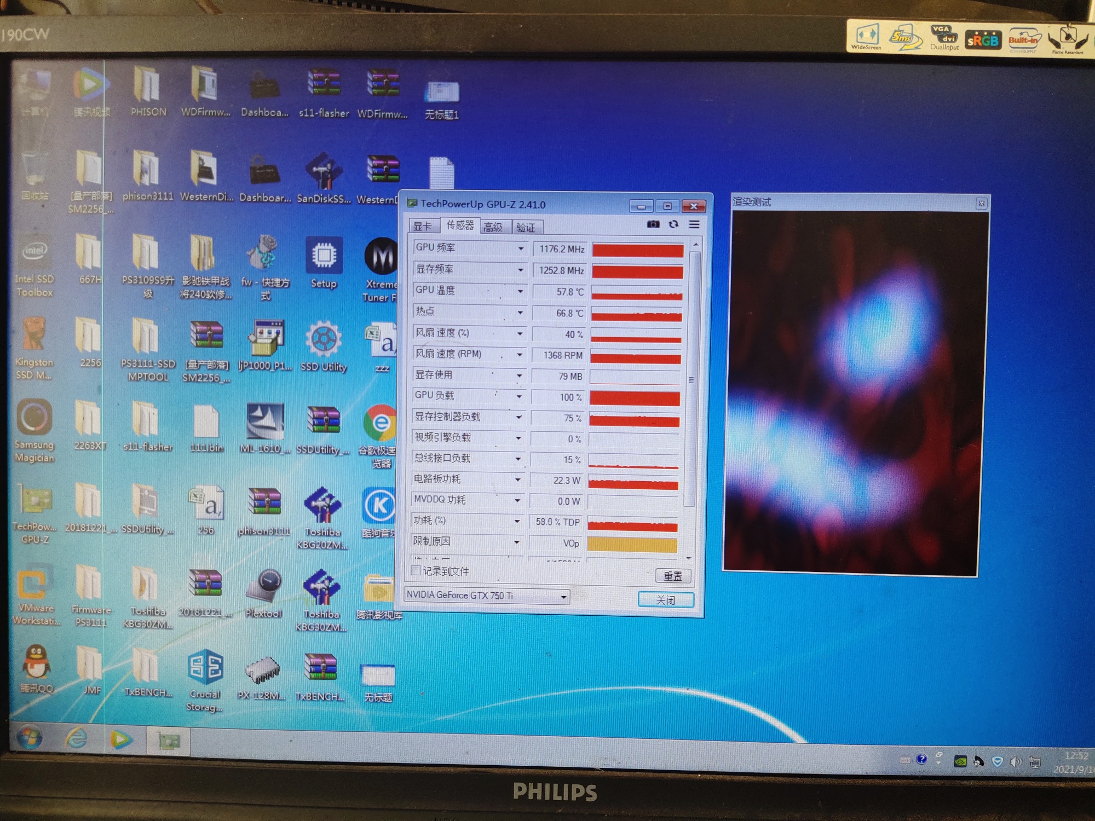Take a GPU-Z screenshot with the camera icon

click(653, 224)
